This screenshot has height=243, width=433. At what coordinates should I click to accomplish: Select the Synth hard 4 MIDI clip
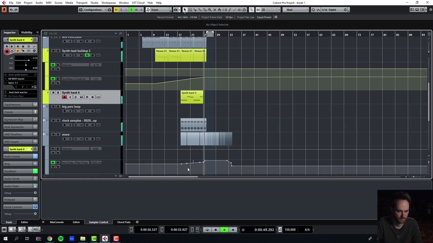192,97
